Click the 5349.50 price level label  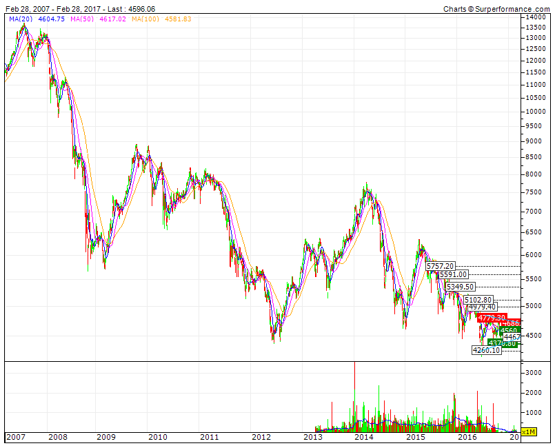coord(460,287)
